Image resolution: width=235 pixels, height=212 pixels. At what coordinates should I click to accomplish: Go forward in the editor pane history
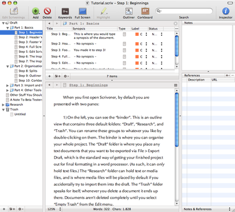click(57, 85)
